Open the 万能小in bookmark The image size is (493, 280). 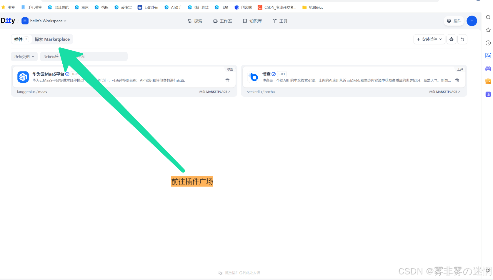point(148,7)
